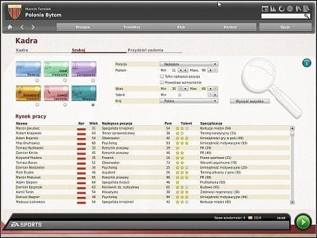Click the search magnifier icon top right
This screenshot has width=317, height=238.
tap(306, 16)
